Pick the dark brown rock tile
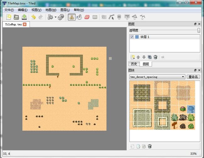204x158 pixels. (183, 126)
